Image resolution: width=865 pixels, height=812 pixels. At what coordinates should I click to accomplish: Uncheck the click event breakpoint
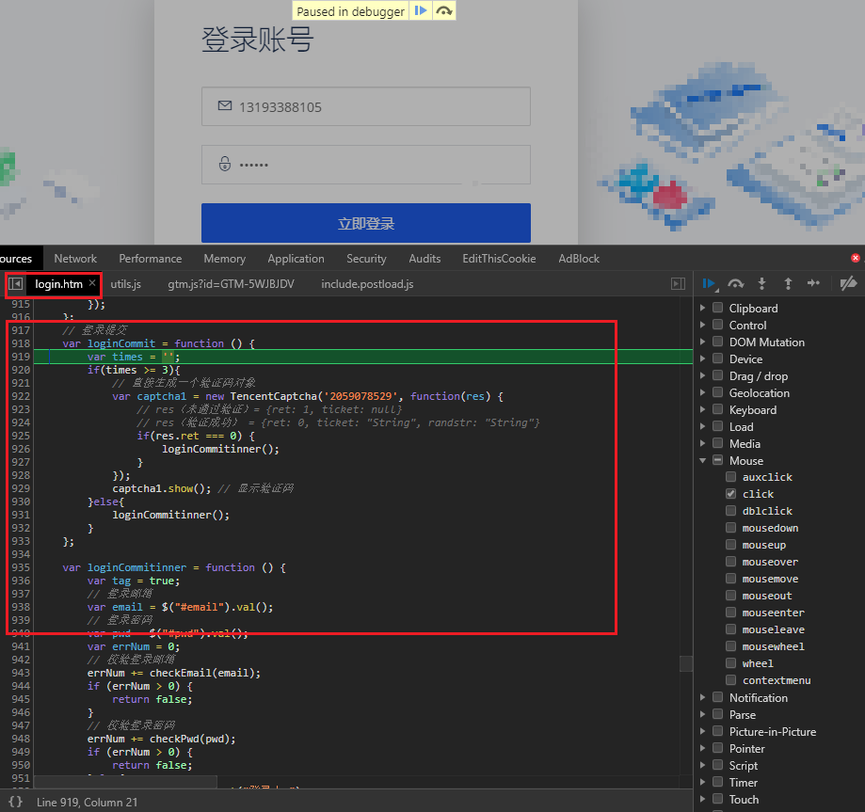(x=731, y=494)
